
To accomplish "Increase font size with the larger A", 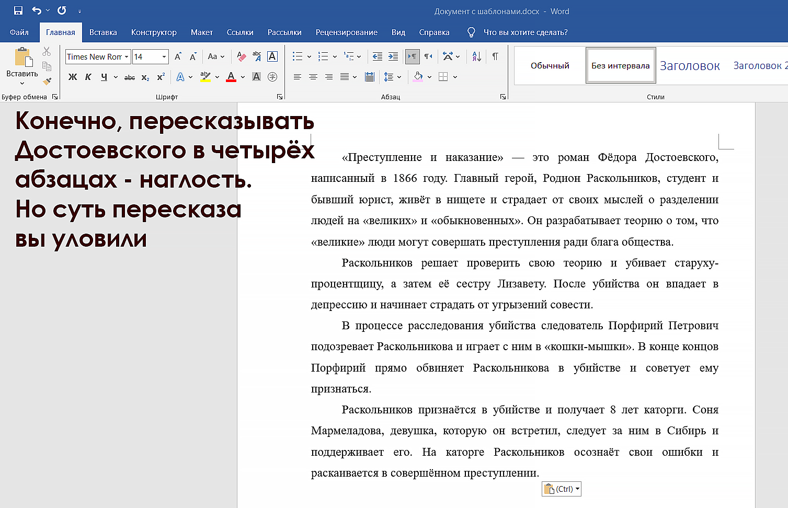I will pyautogui.click(x=178, y=56).
